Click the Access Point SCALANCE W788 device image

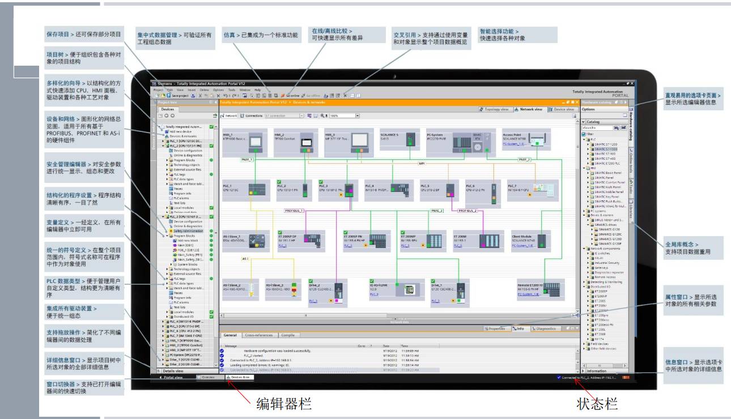tap(537, 139)
